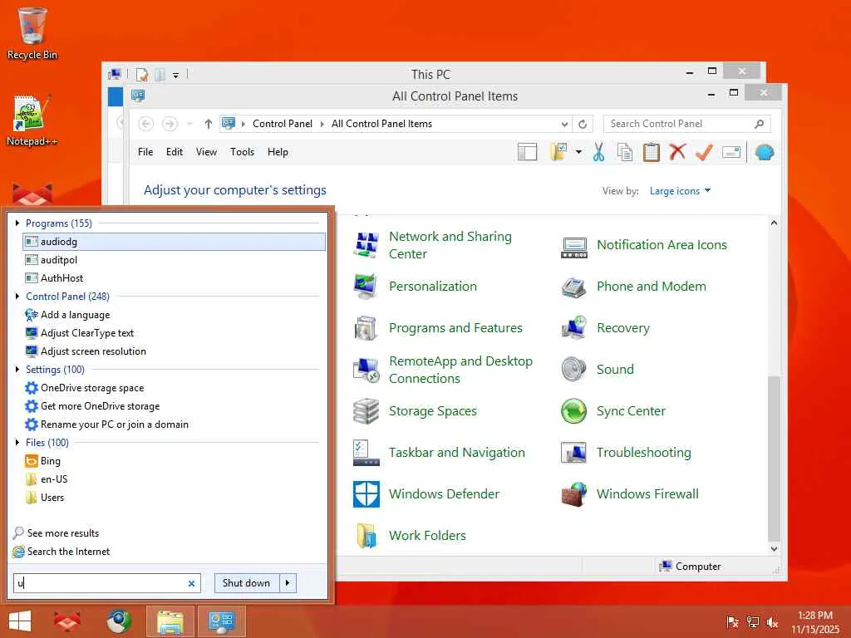Open the folder views dropdown arrow in toolbar
Image resolution: width=851 pixels, height=638 pixels.
578,152
